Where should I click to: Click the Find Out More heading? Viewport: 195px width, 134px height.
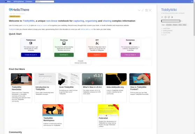pos(17,69)
